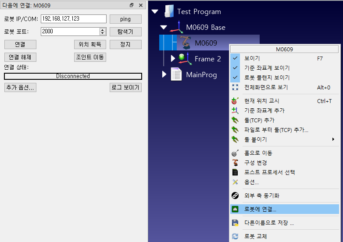Viewport: 343px width, 242px height.
Task: Click the 로봇 교체 swap icon
Action: point(235,237)
